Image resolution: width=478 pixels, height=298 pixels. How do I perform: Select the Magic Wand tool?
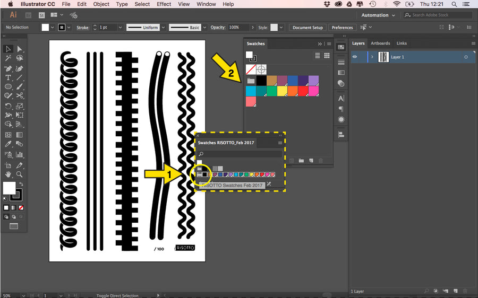[x=8, y=58]
